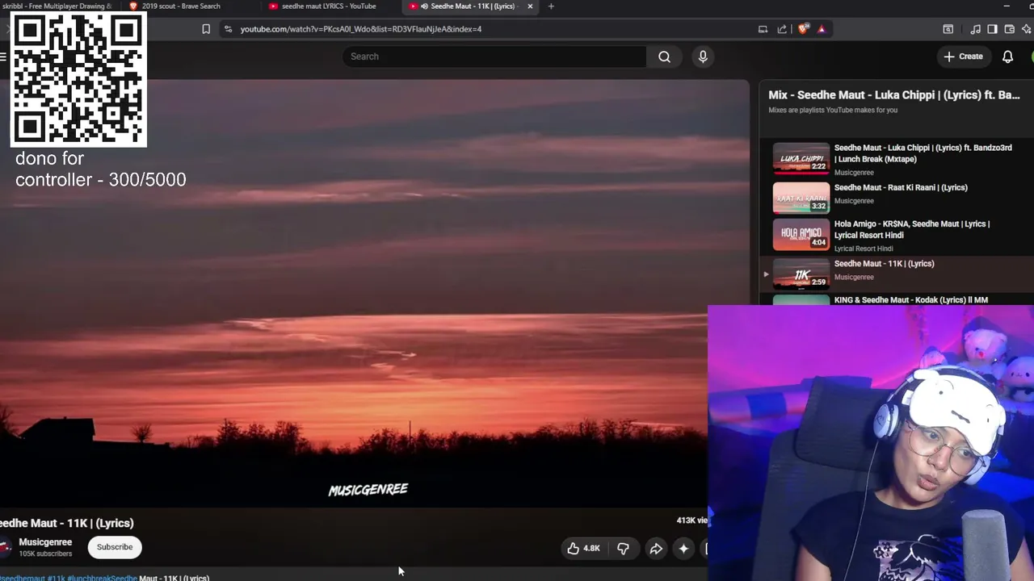This screenshot has height=581, width=1034.
Task: Open 'Seedhe Maut - Raat Ki Raani | (Lyrics)' title
Action: (x=901, y=187)
